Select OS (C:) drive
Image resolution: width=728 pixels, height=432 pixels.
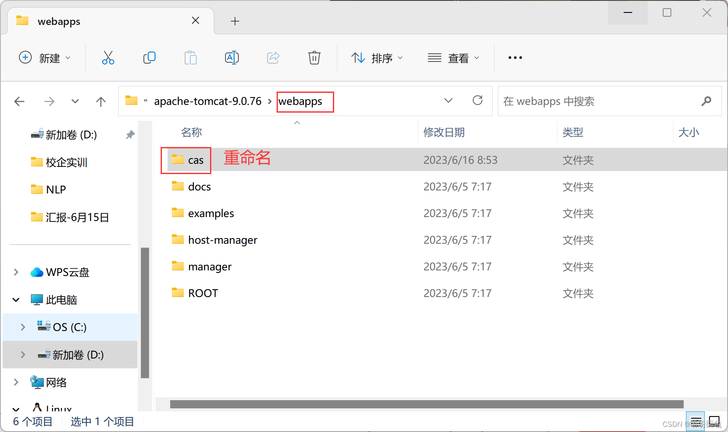click(x=70, y=328)
